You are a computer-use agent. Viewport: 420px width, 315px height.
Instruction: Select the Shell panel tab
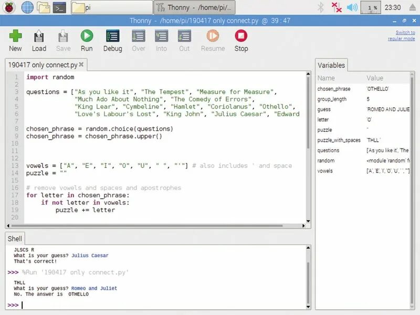pyautogui.click(x=15, y=239)
